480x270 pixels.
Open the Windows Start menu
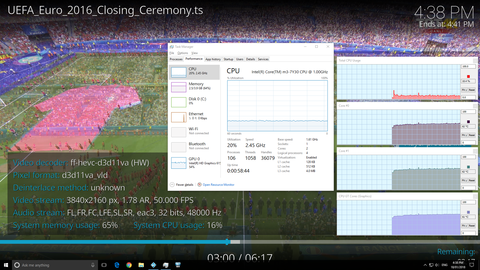coord(6,265)
